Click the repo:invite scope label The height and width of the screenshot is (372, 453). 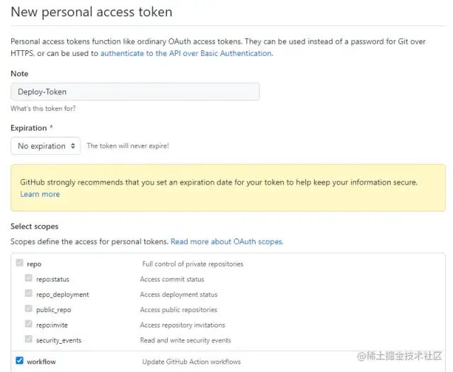(x=52, y=325)
